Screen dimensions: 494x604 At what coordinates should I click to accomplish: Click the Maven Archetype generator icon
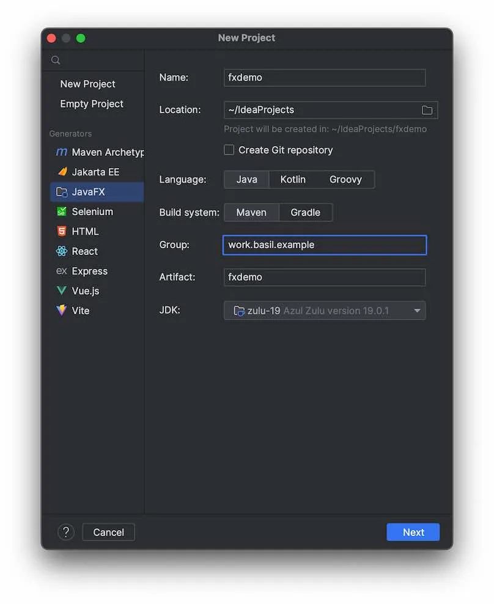61,152
